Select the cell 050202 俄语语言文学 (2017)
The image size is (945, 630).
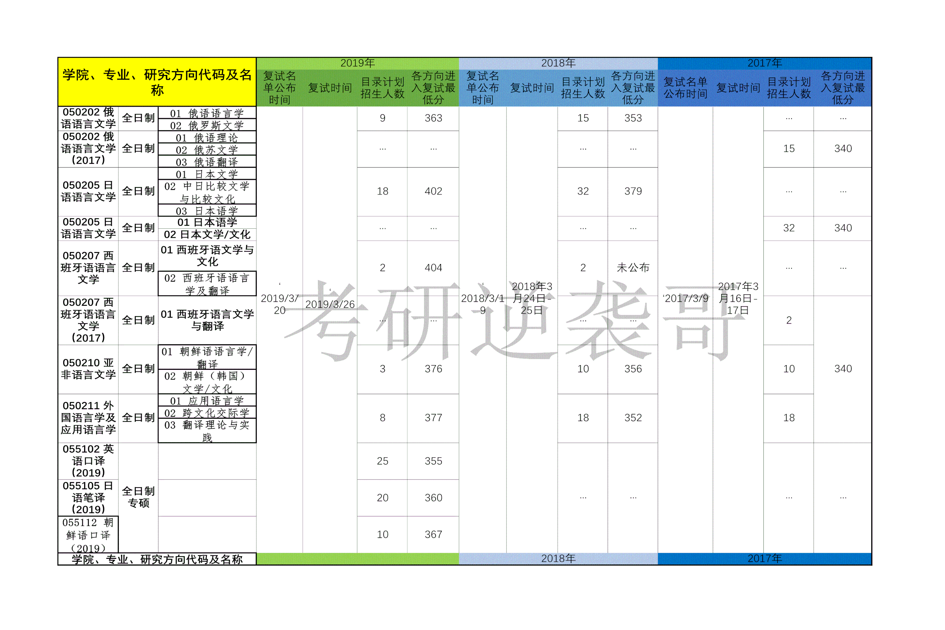pyautogui.click(x=89, y=149)
